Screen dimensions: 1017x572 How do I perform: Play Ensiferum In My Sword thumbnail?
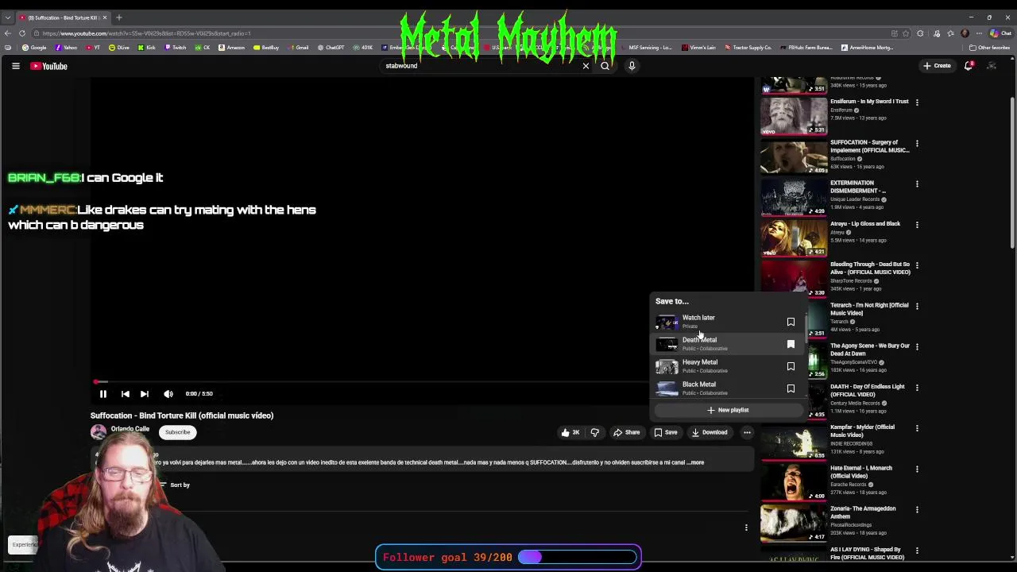click(x=794, y=116)
